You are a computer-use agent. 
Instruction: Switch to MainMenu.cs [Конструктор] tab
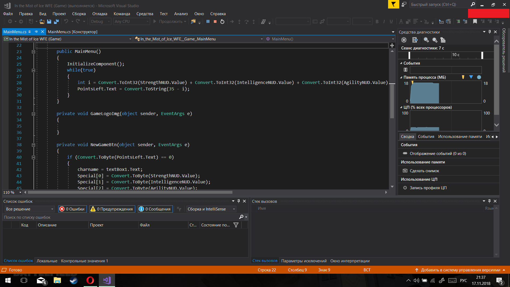point(73,32)
